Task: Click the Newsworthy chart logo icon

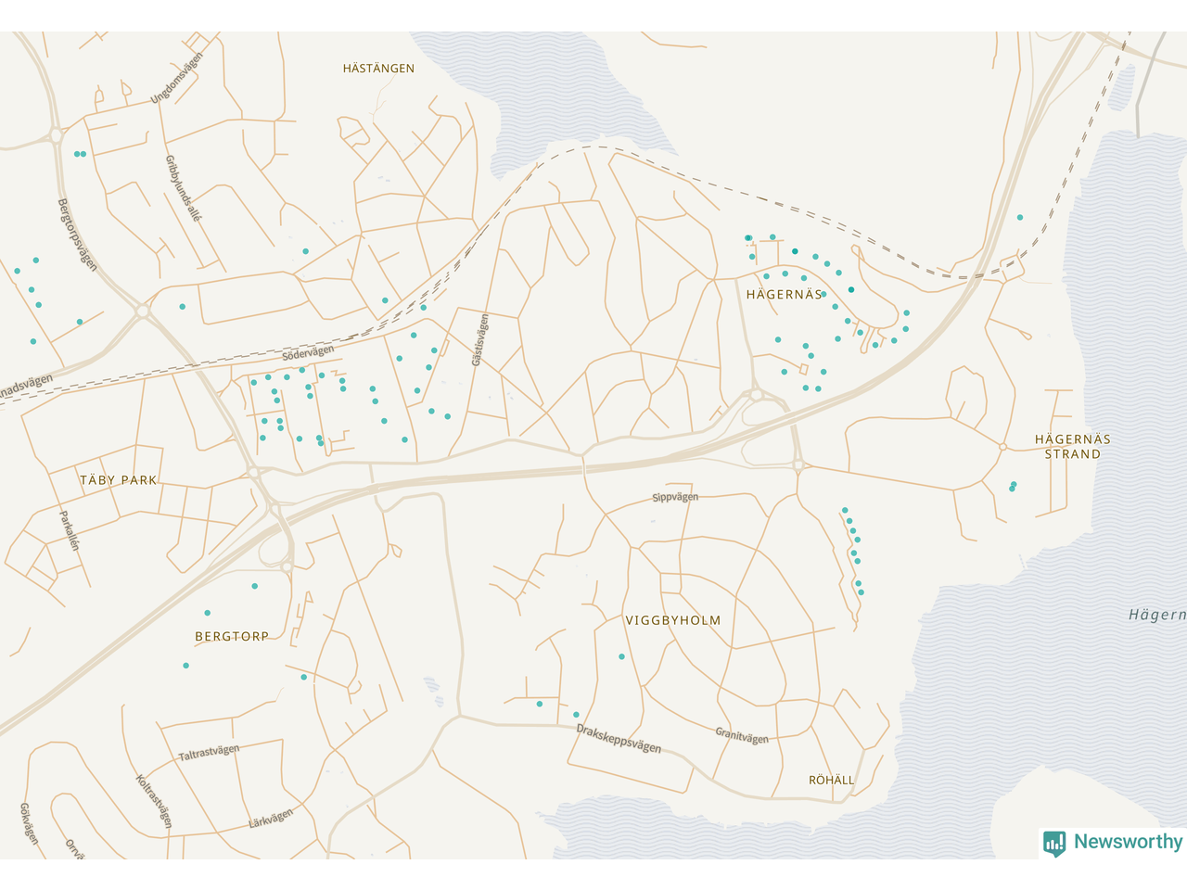Action: pyautogui.click(x=1054, y=842)
